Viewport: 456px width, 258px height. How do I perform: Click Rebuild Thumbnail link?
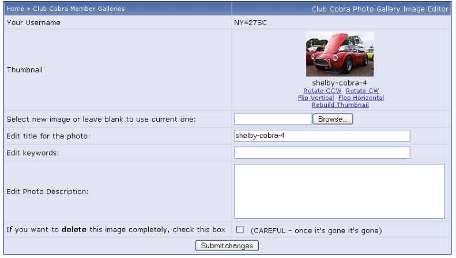click(x=340, y=105)
